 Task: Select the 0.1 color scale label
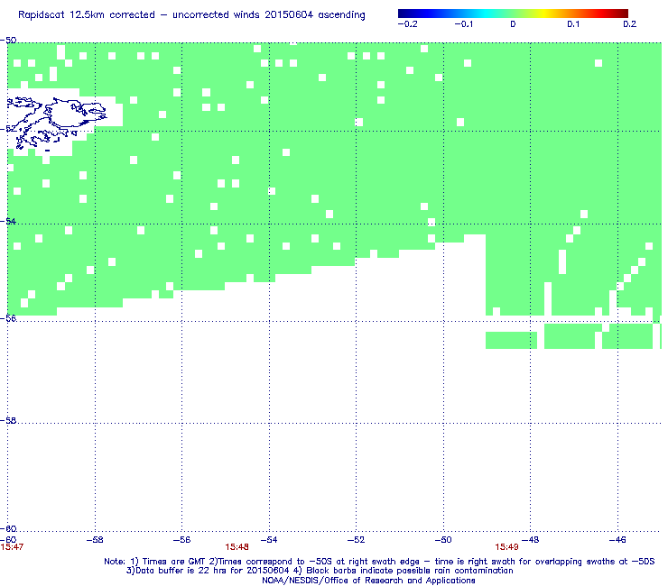click(x=573, y=24)
